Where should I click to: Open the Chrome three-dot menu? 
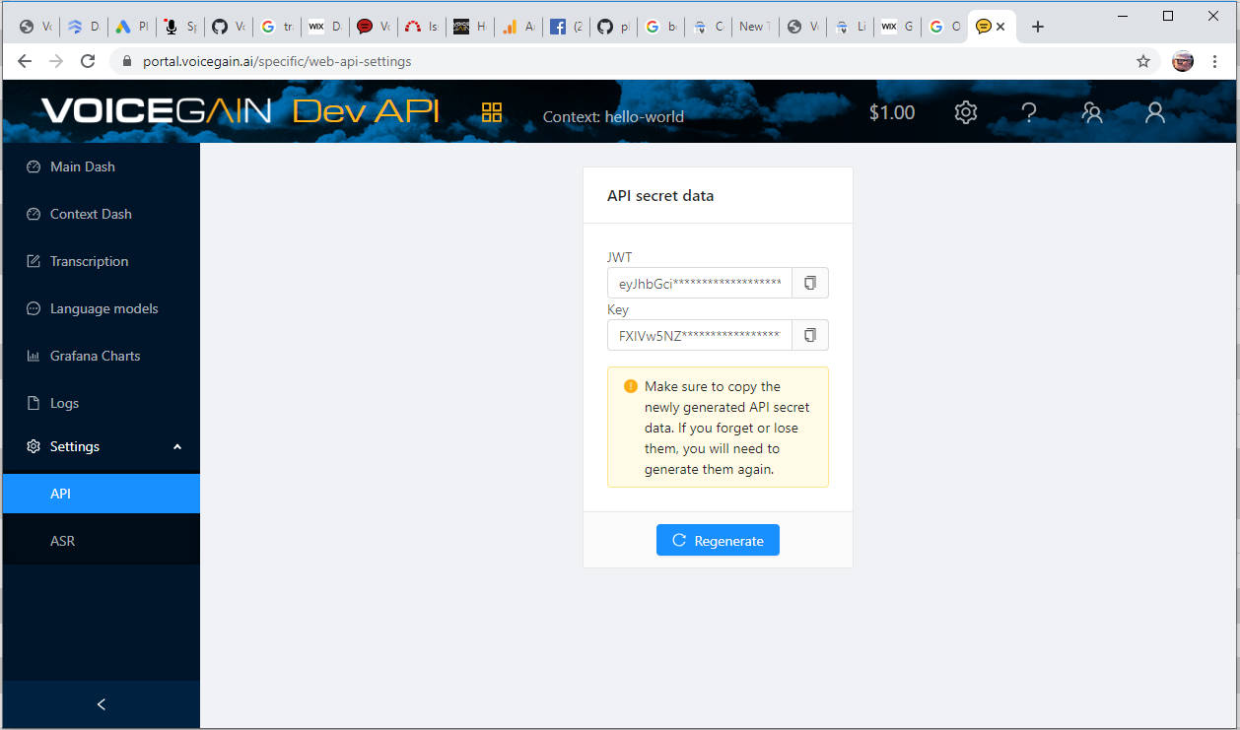click(1215, 61)
